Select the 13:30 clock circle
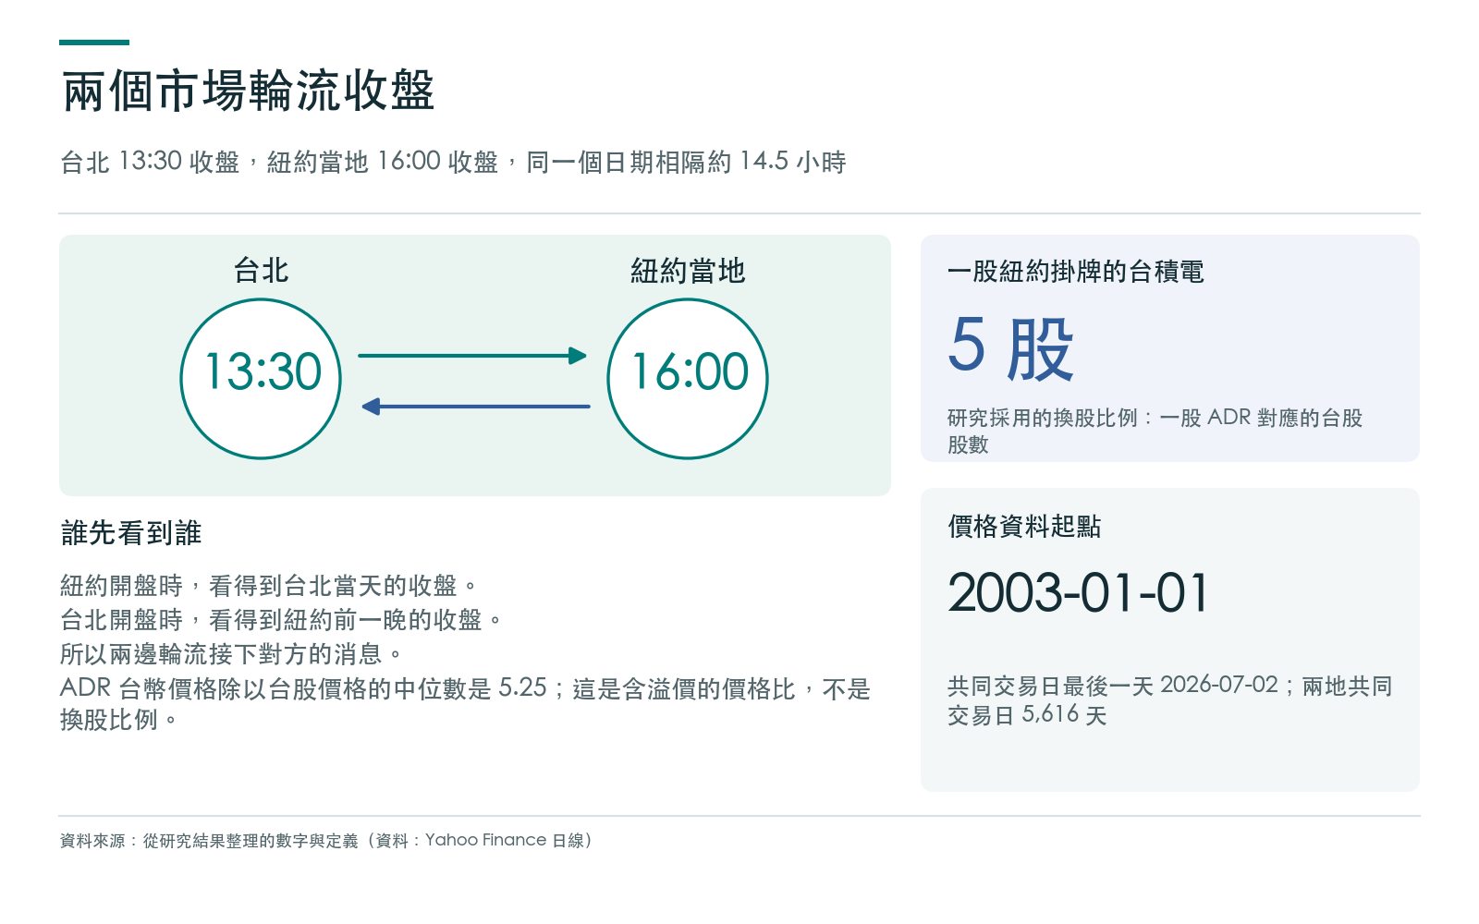This screenshot has height=924, width=1479. [x=261, y=378]
